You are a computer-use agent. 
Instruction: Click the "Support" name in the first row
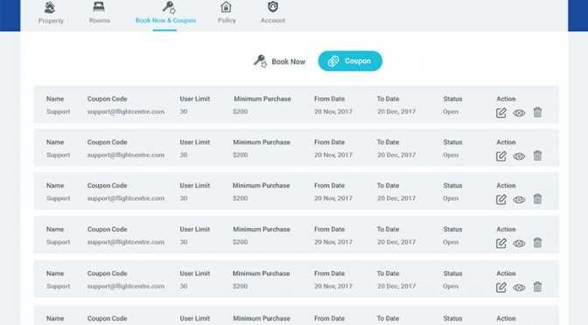58,112
